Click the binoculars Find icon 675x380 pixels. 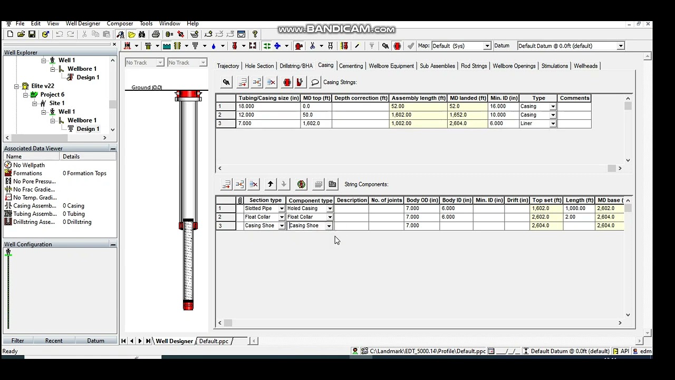coord(142,34)
